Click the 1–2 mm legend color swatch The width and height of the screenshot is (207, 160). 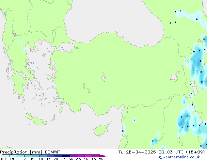pos(21,156)
